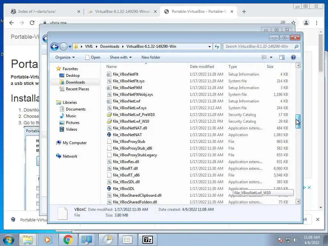Select file_VBoxRes.dll row name

126,162
